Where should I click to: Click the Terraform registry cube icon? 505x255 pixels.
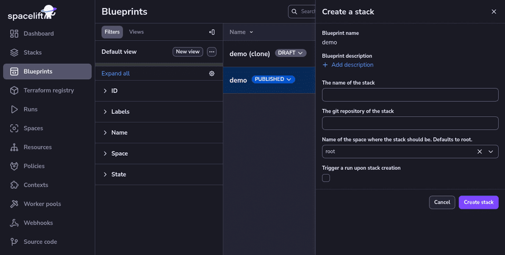(14, 90)
